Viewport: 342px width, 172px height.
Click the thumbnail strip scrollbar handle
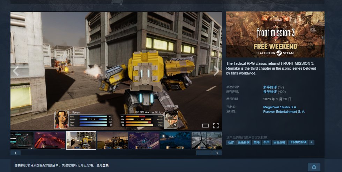(204, 153)
